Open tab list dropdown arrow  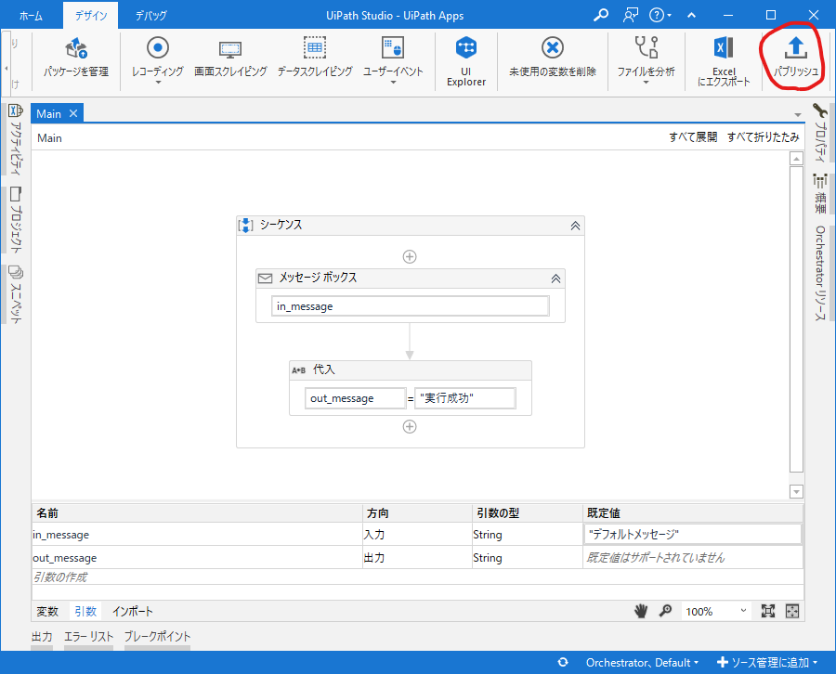pos(798,114)
